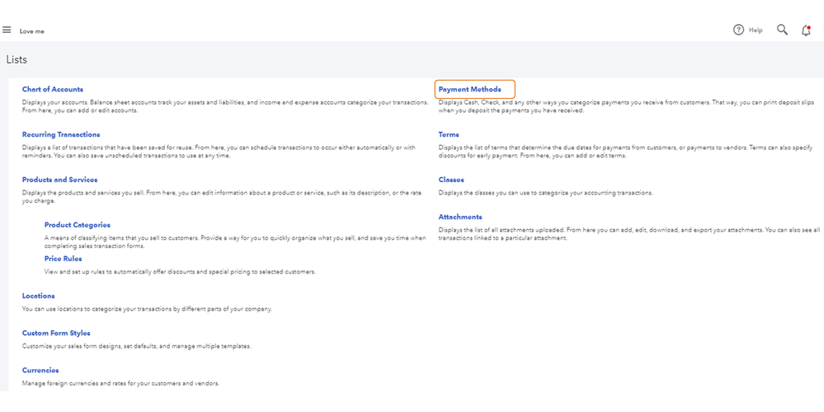Screen dimensions: 824x412
Task: Click the Help question mark icon
Action: (739, 30)
